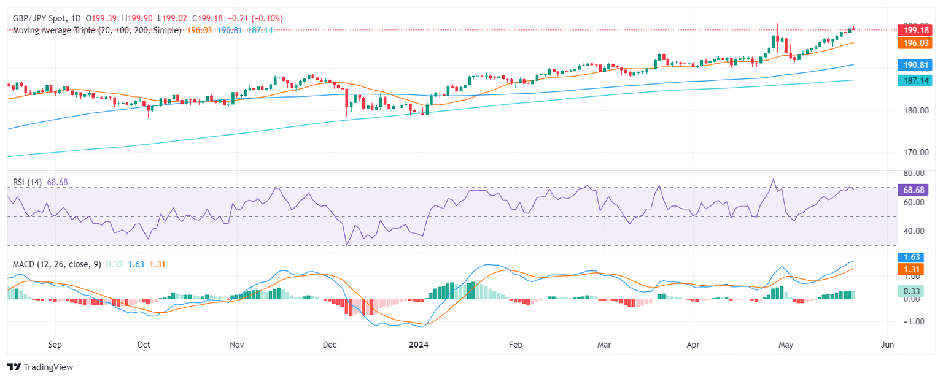Image resolution: width=943 pixels, height=379 pixels.
Task: Click the orange 1.31 signal axis tag
Action: point(910,269)
